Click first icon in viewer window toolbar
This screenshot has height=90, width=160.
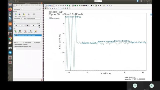[x=45, y=5]
